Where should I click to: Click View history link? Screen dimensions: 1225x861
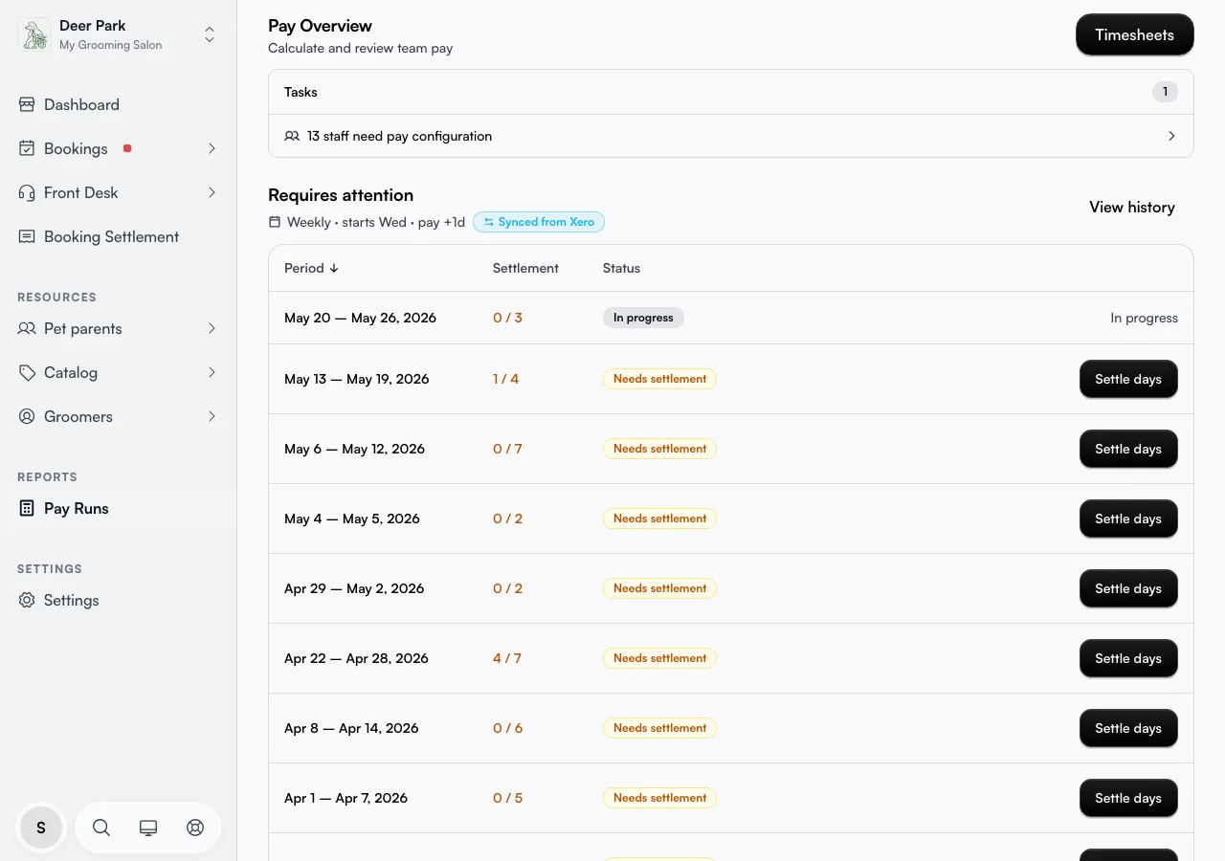(1132, 208)
